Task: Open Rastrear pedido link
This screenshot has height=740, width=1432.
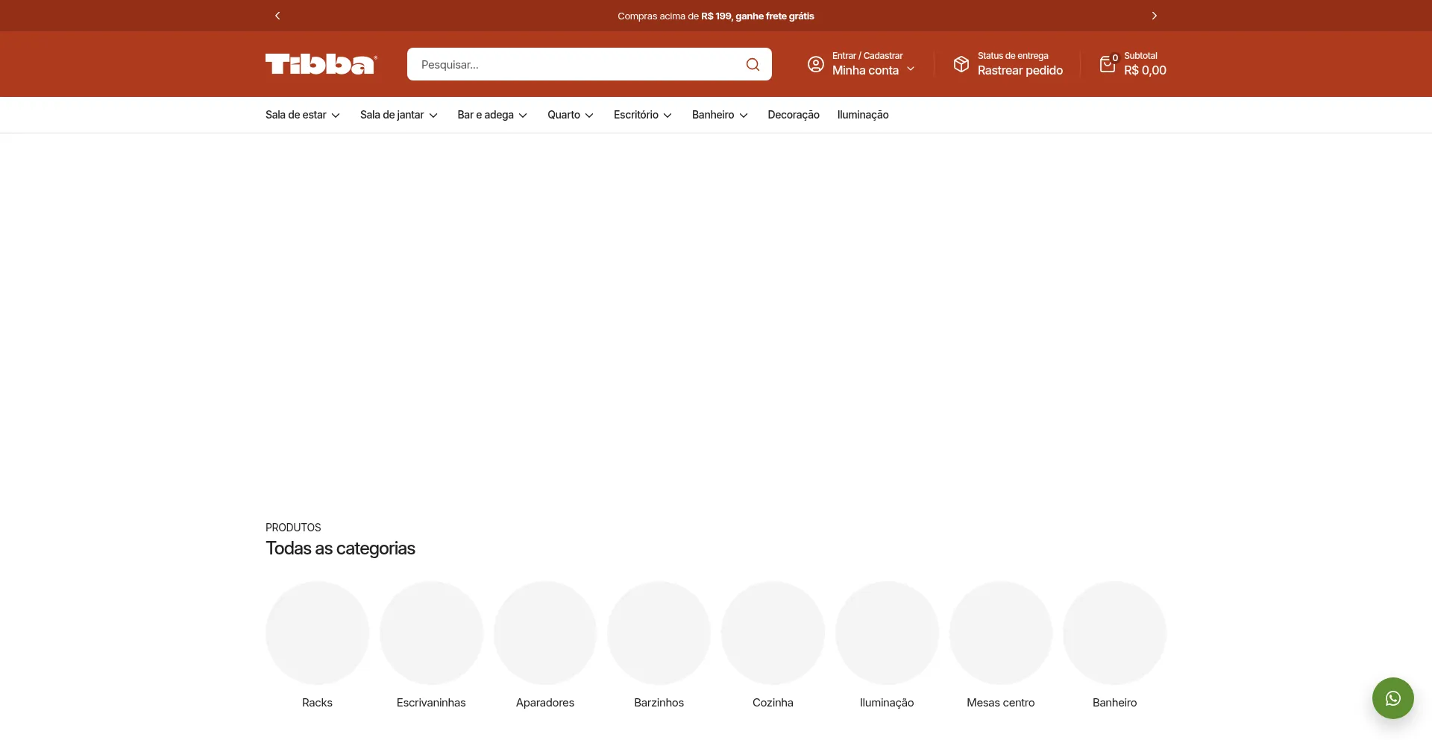Action: pyautogui.click(x=1020, y=70)
